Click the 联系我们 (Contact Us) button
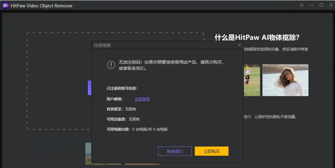The width and height of the screenshot is (335, 168). click(175, 151)
